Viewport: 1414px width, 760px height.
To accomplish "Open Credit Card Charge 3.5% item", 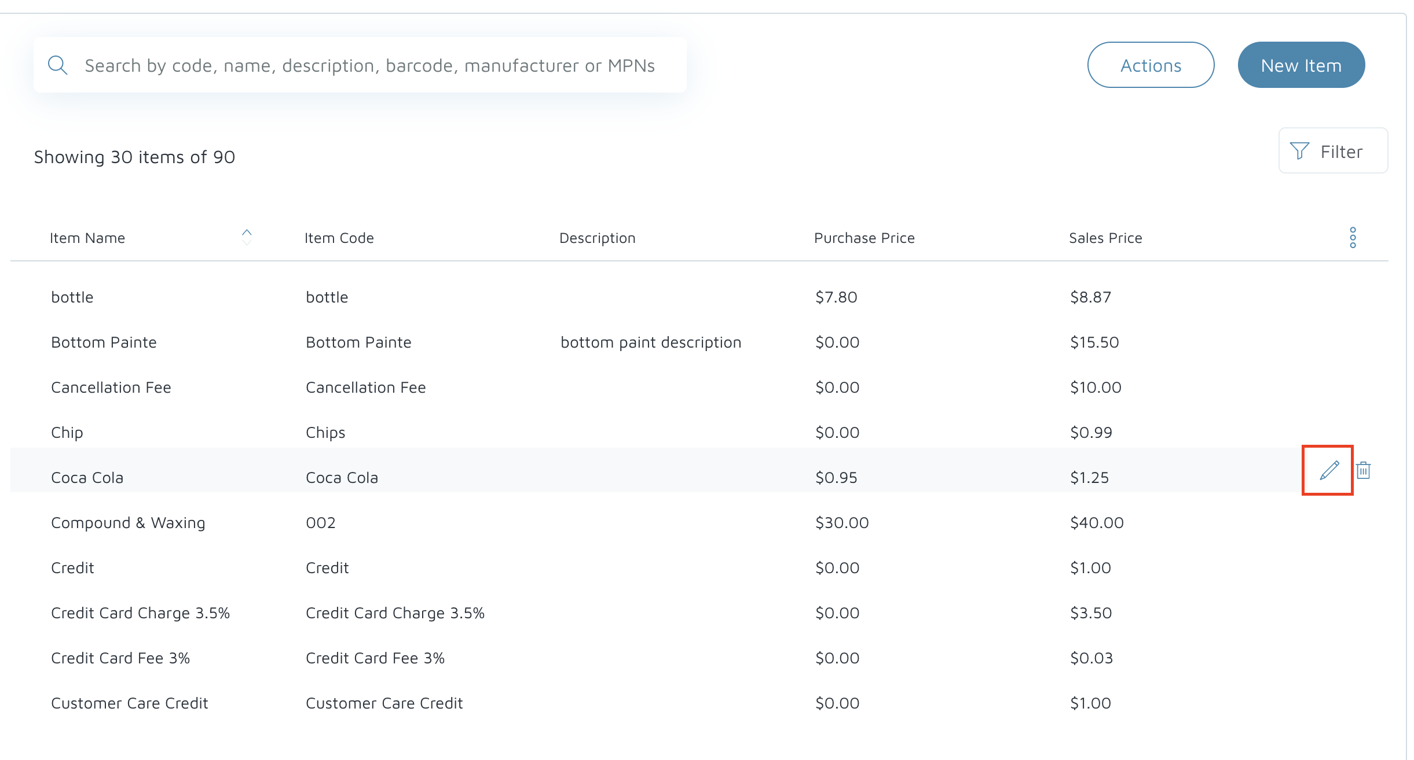I will coord(140,613).
